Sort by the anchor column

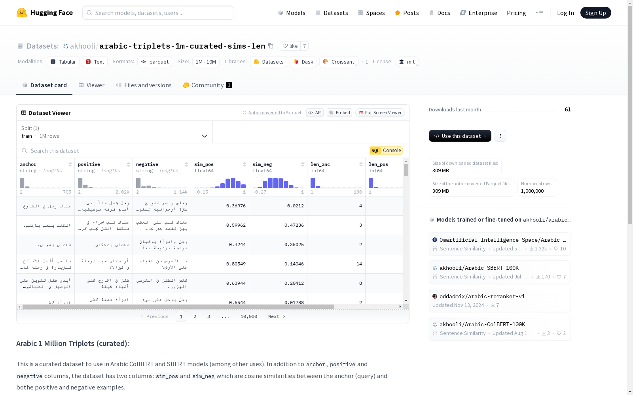pyautogui.click(x=70, y=164)
